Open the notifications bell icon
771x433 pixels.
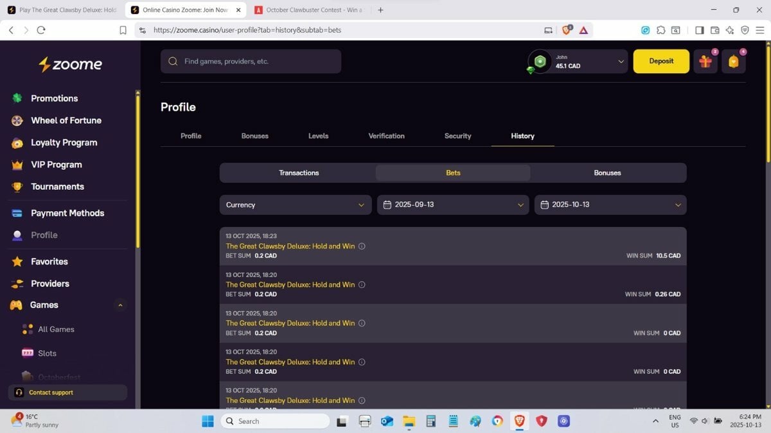tap(733, 62)
